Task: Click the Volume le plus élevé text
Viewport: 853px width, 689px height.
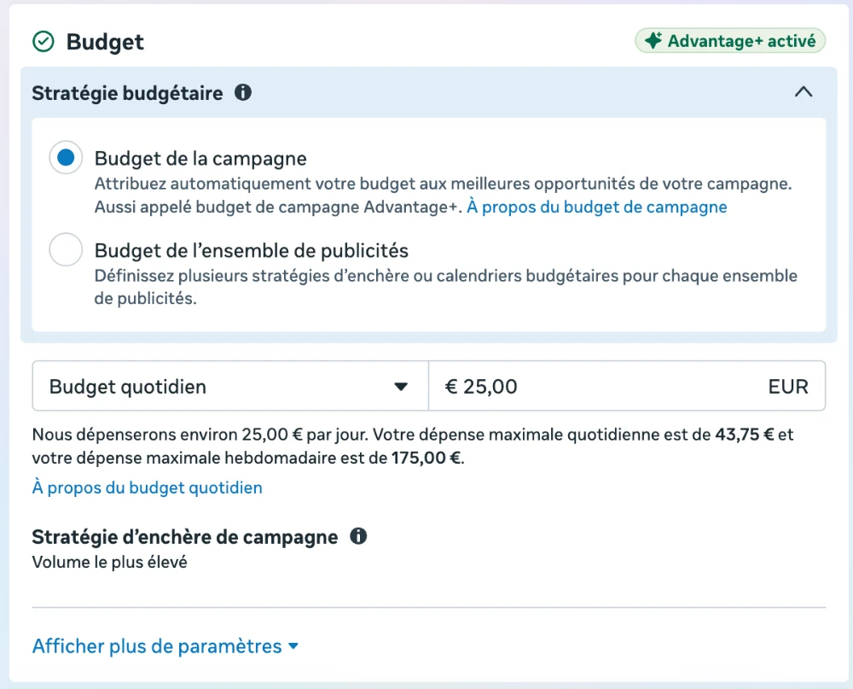Action: [110, 562]
